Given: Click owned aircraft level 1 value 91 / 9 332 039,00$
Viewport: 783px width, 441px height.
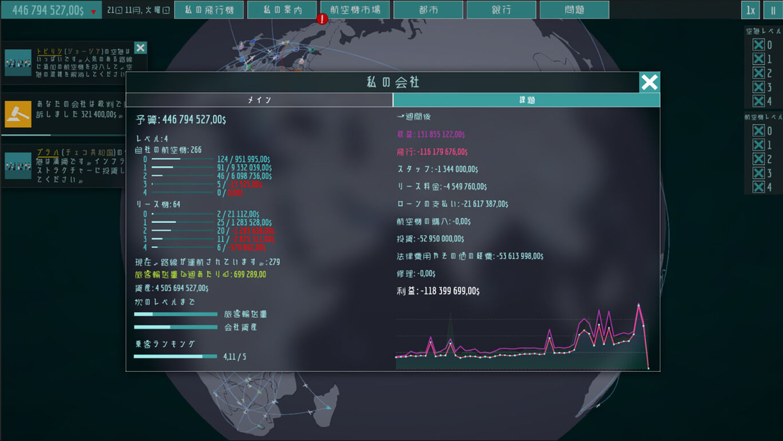Looking at the screenshot, I should 244,168.
